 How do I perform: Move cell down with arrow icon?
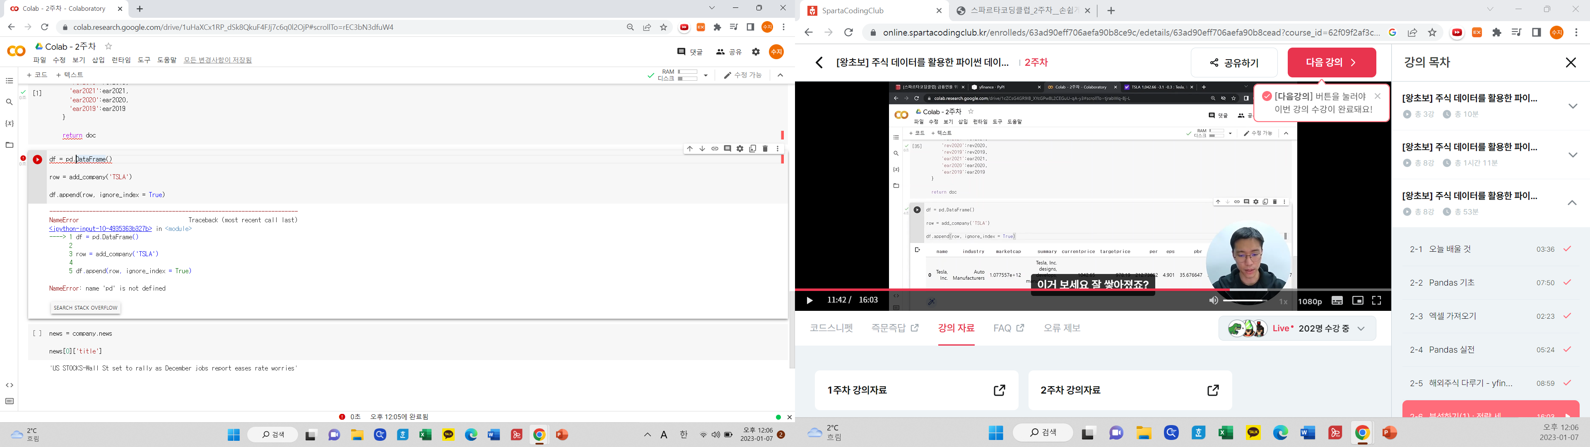702,149
